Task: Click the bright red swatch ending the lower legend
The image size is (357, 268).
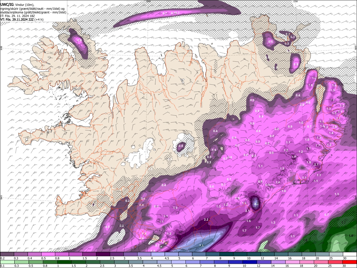Action: pos(350,262)
